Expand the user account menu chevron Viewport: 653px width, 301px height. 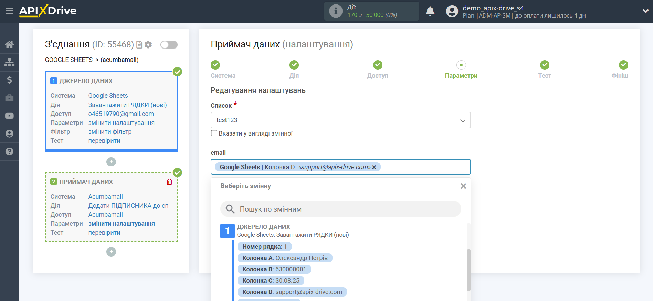645,11
